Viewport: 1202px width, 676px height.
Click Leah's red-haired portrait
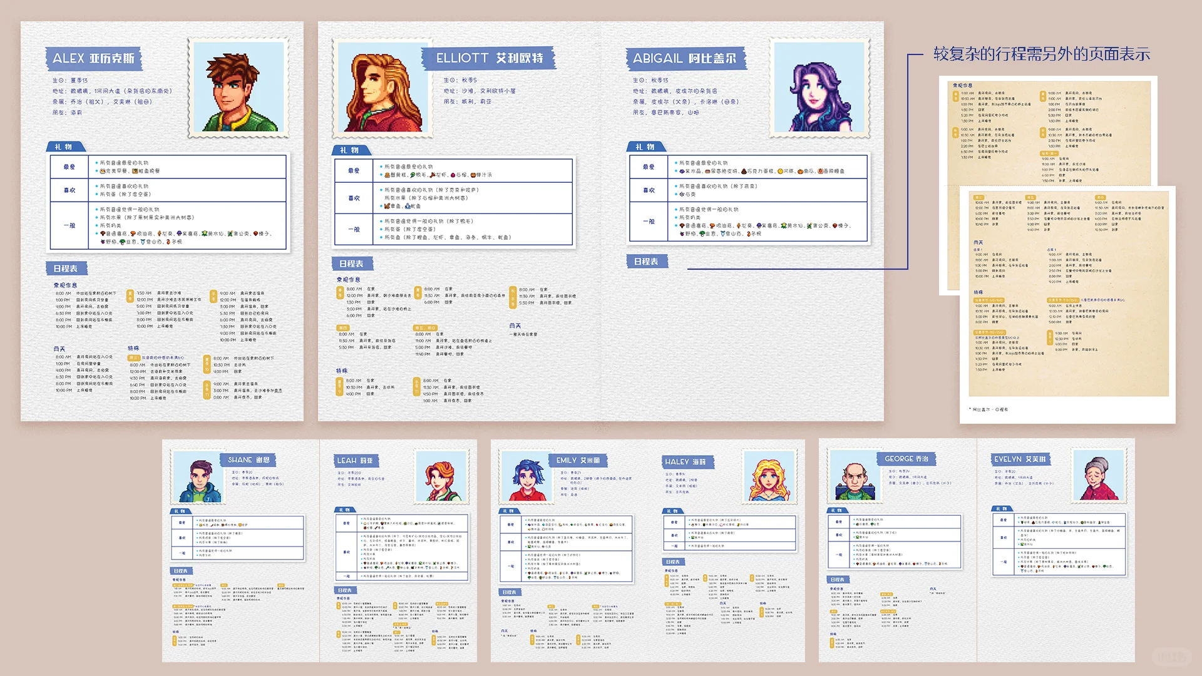[442, 476]
